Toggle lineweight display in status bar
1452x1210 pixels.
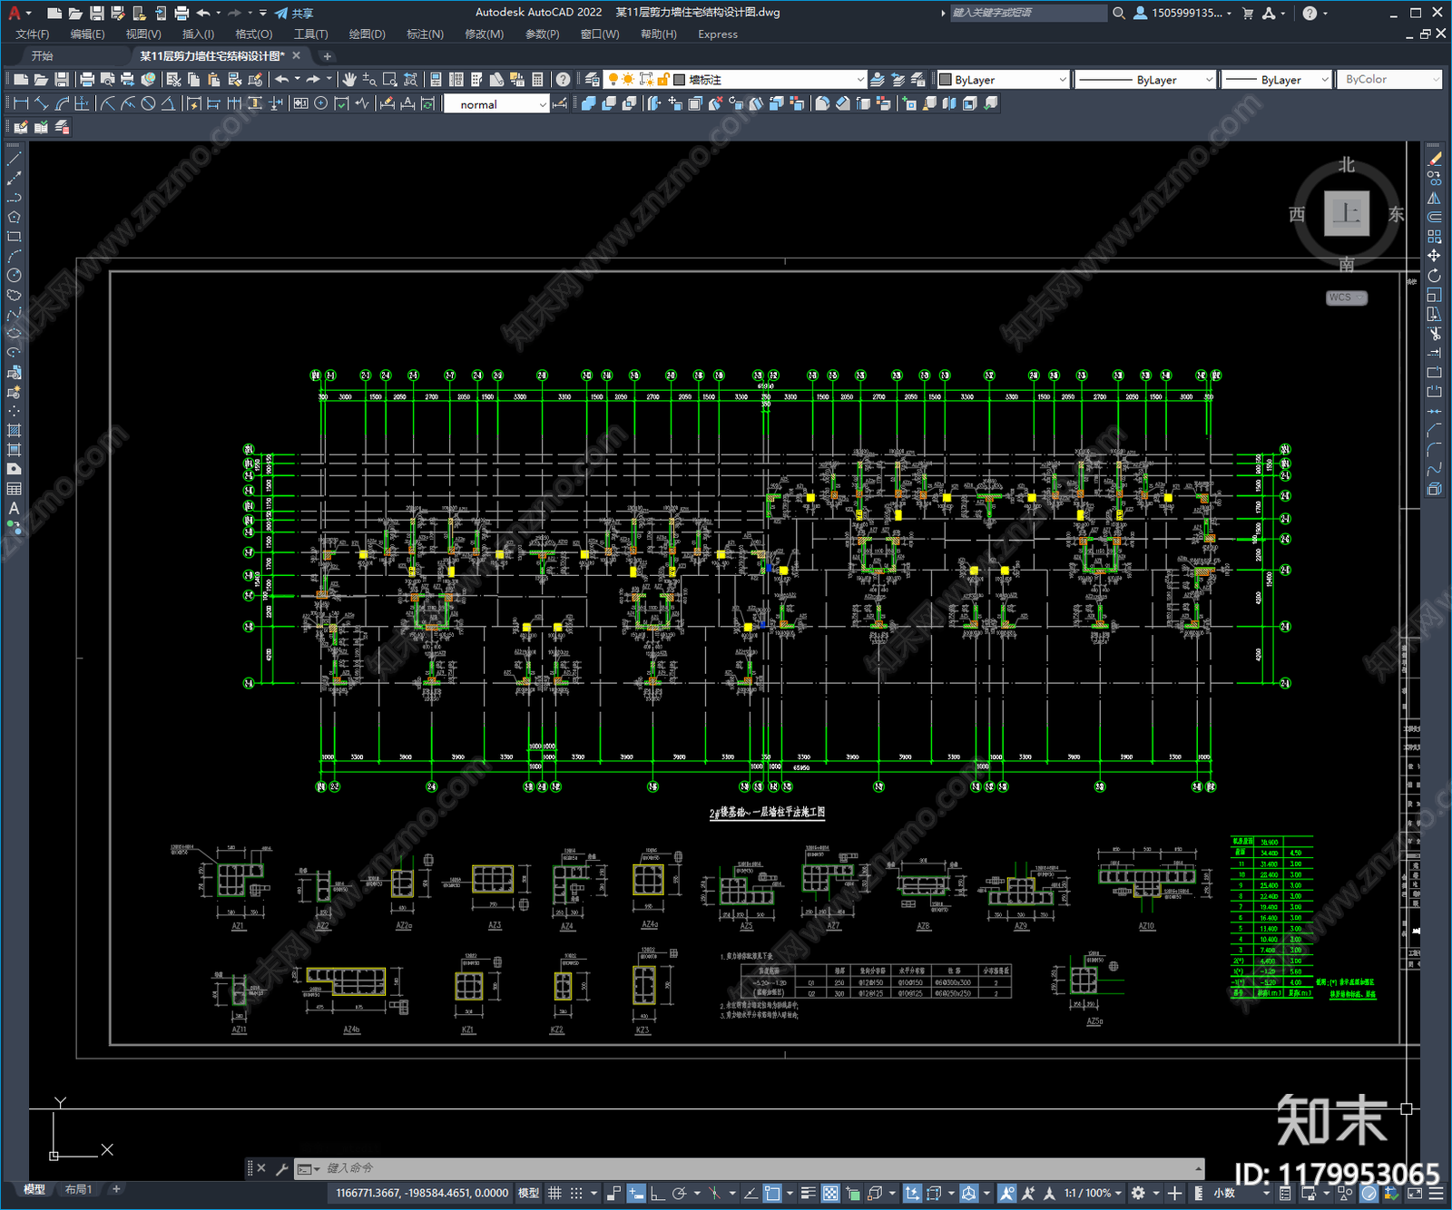pos(808,1193)
